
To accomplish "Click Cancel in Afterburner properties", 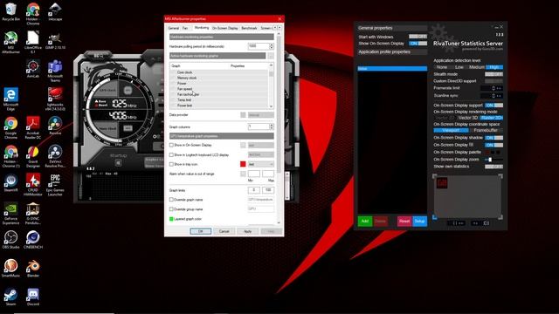I will tap(224, 231).
